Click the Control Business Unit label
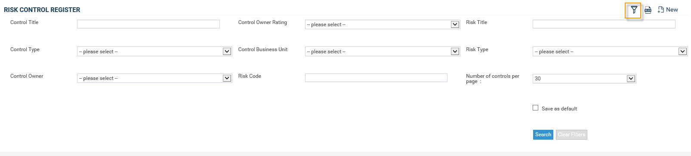The height and width of the screenshot is (156, 691). pos(263,49)
